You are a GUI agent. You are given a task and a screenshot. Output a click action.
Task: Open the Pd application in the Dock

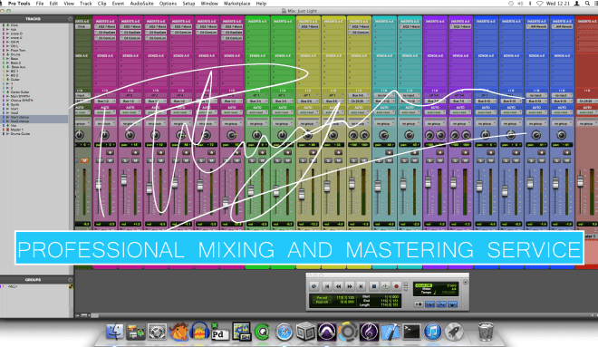(x=219, y=332)
